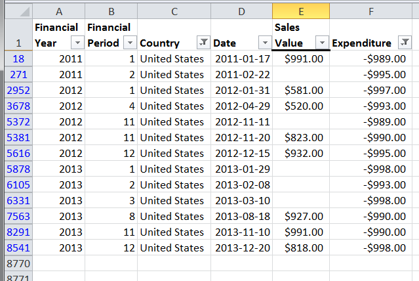Select the $823.00 Sales Value cell
Image resolution: width=419 pixels, height=281 pixels.
[x=301, y=137]
